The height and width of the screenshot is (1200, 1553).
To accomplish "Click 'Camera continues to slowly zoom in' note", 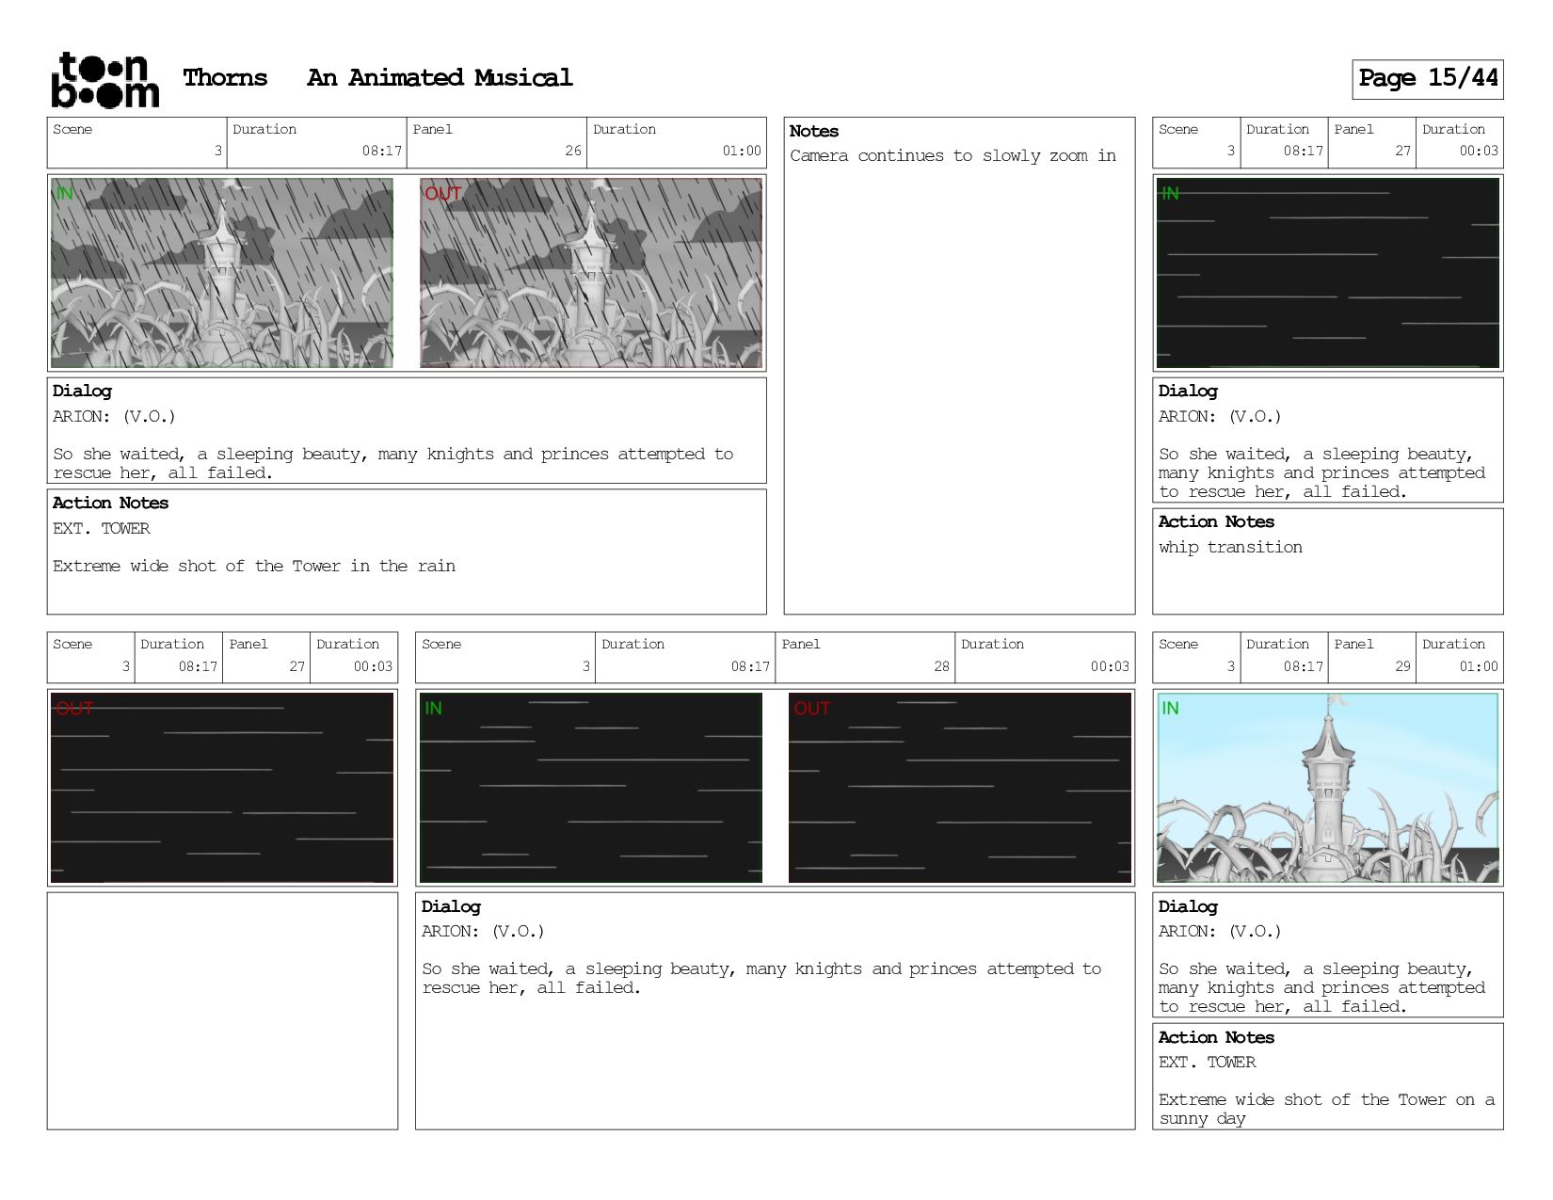I will 953,155.
